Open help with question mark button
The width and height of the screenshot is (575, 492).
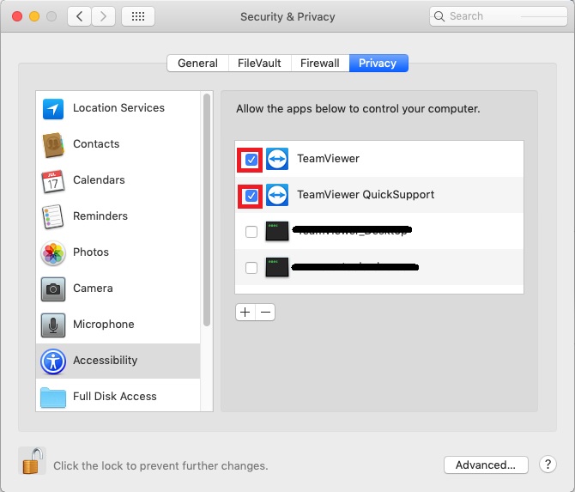(548, 465)
